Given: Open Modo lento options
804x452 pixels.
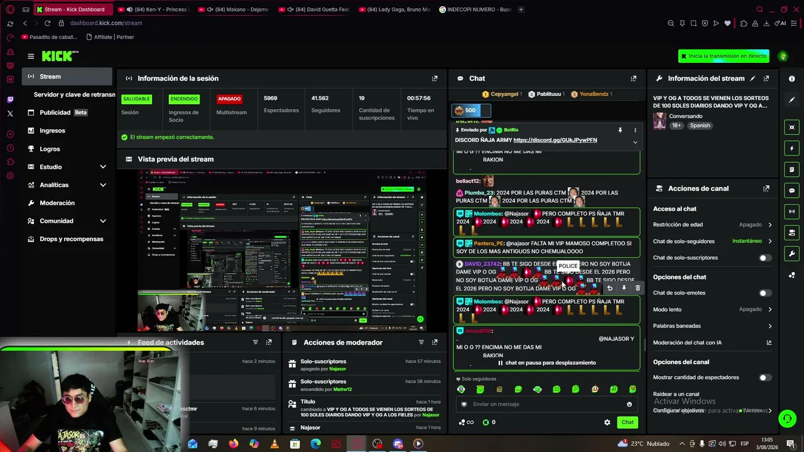Looking at the screenshot, I should click(712, 309).
